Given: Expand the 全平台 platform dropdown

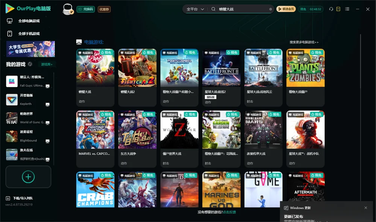Looking at the screenshot, I should coord(195,9).
